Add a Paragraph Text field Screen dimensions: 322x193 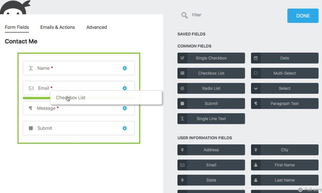pyautogui.click(x=285, y=103)
